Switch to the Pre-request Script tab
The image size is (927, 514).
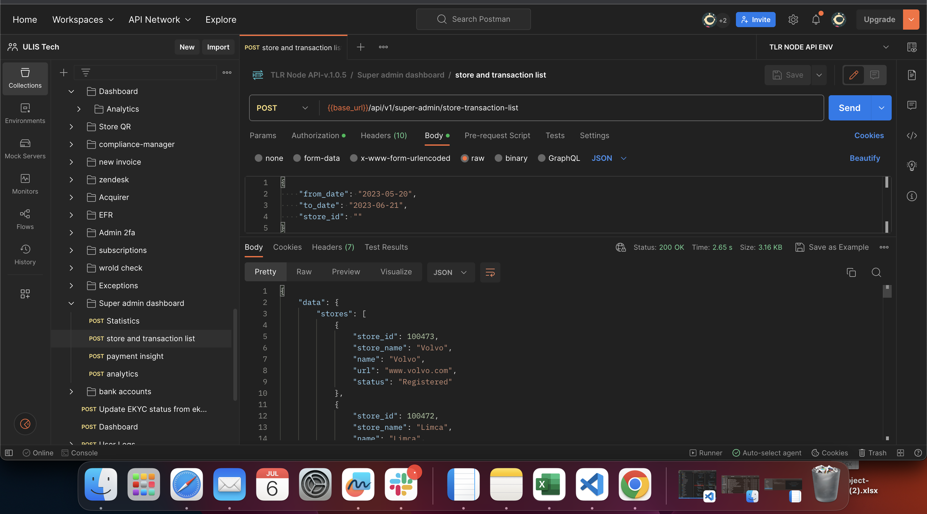click(x=497, y=135)
